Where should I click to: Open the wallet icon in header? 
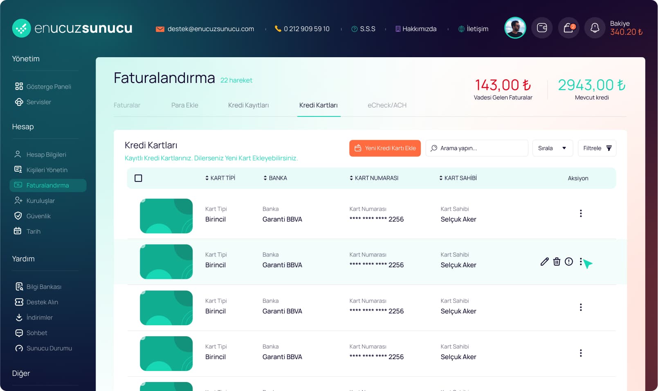[x=542, y=28]
